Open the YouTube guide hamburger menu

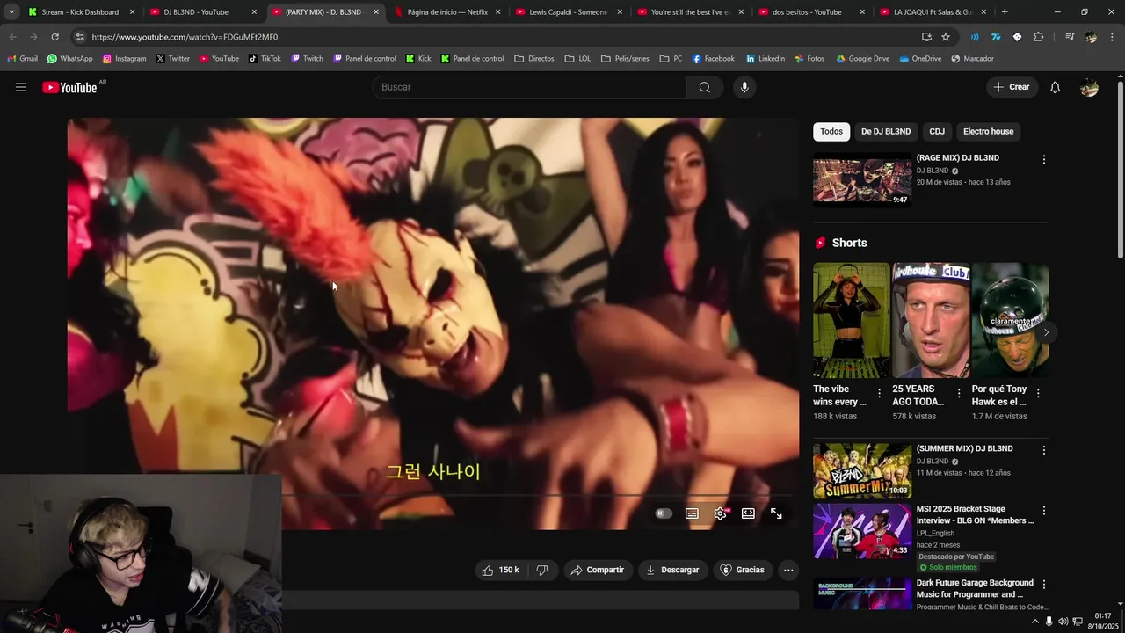[21, 87]
